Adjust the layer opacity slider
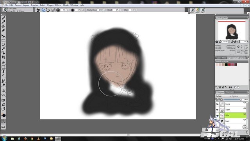 [x=232, y=99]
